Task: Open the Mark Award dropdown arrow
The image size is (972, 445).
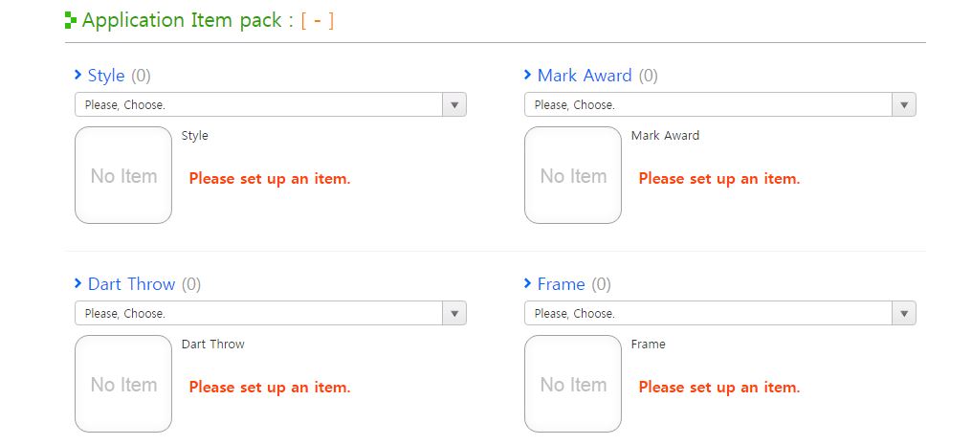Action: click(904, 104)
